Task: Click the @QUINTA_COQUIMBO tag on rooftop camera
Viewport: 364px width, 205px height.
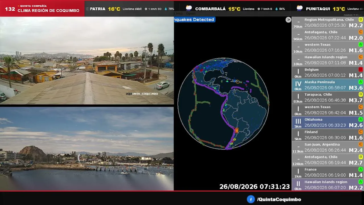Action: click(x=142, y=94)
